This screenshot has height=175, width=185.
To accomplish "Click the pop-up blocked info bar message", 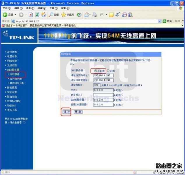I will coord(42,25).
